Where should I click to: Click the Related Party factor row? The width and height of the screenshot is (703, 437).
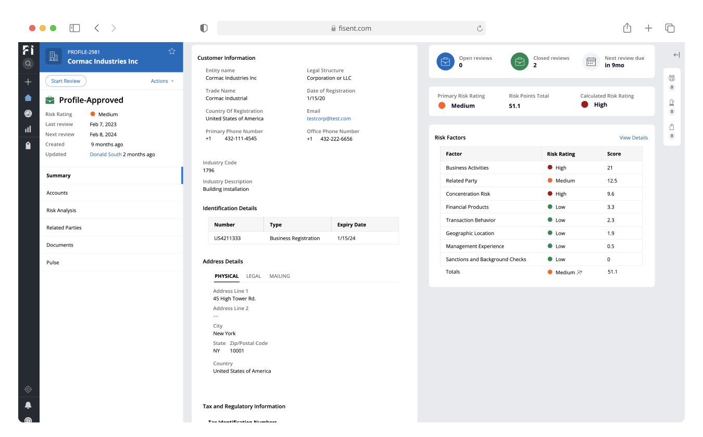[541, 181]
